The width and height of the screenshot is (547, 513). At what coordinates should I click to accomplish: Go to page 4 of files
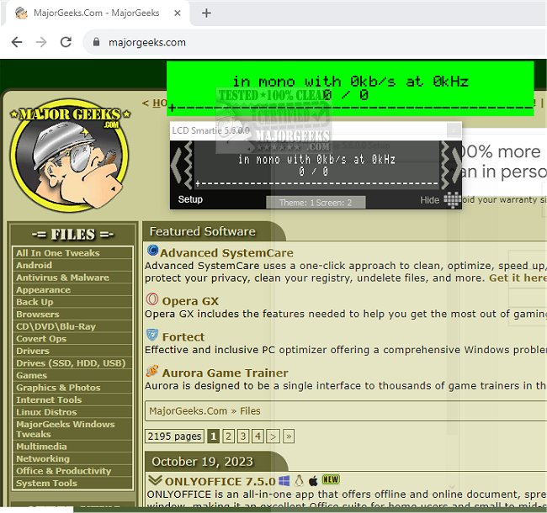pos(258,436)
